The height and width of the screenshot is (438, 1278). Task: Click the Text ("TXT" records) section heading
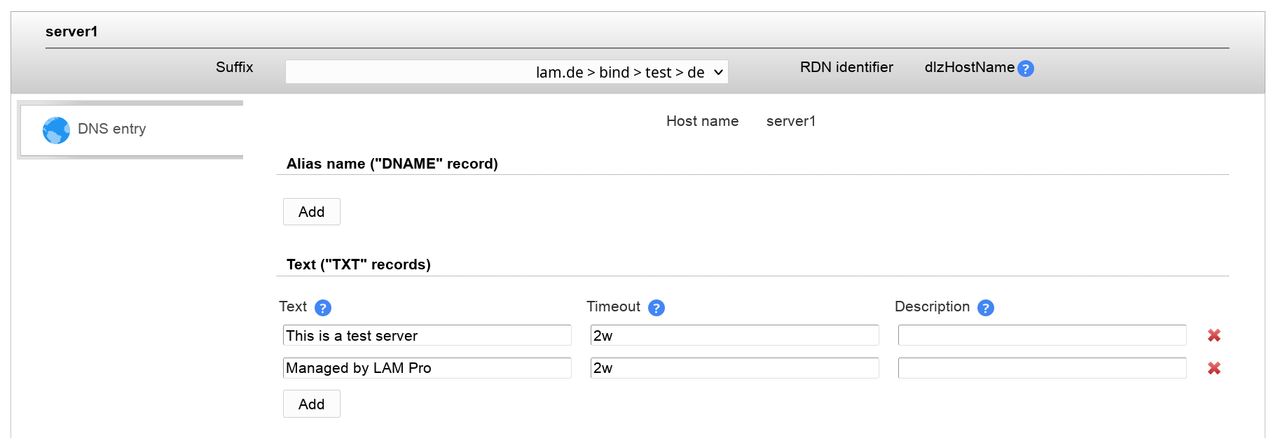pyautogui.click(x=359, y=264)
